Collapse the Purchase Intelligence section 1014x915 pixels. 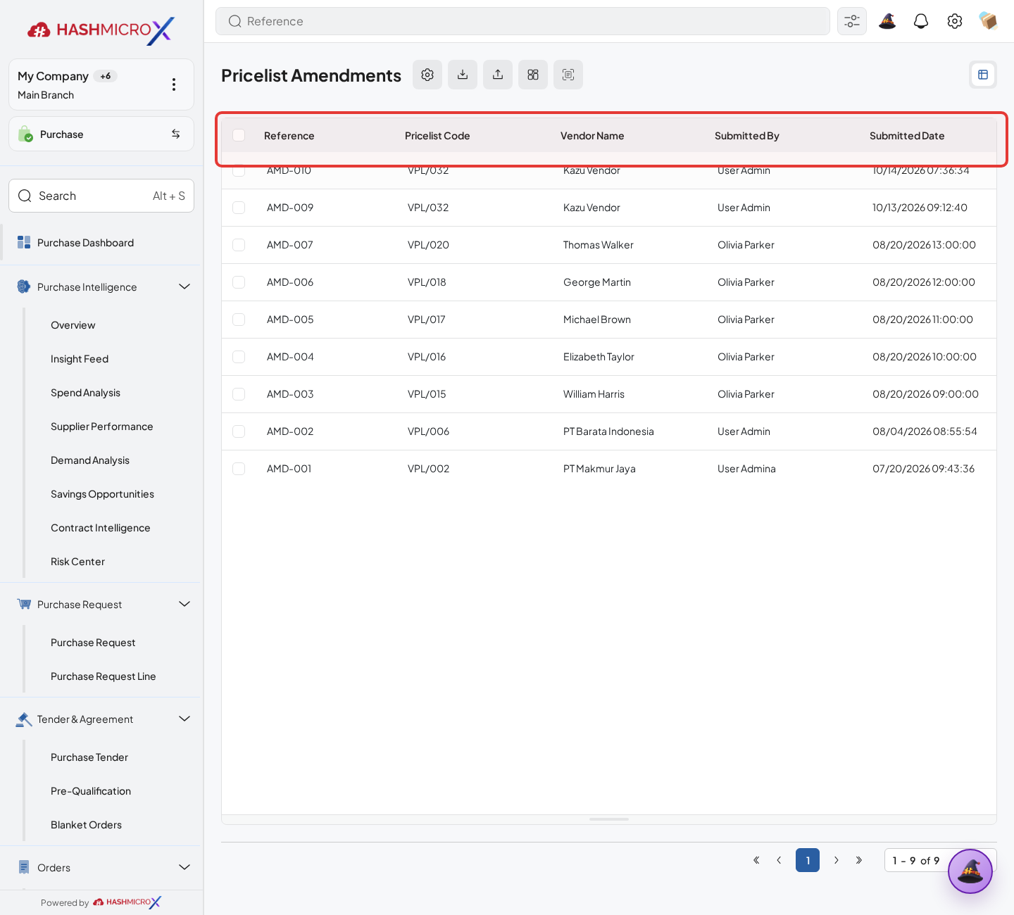coord(184,286)
